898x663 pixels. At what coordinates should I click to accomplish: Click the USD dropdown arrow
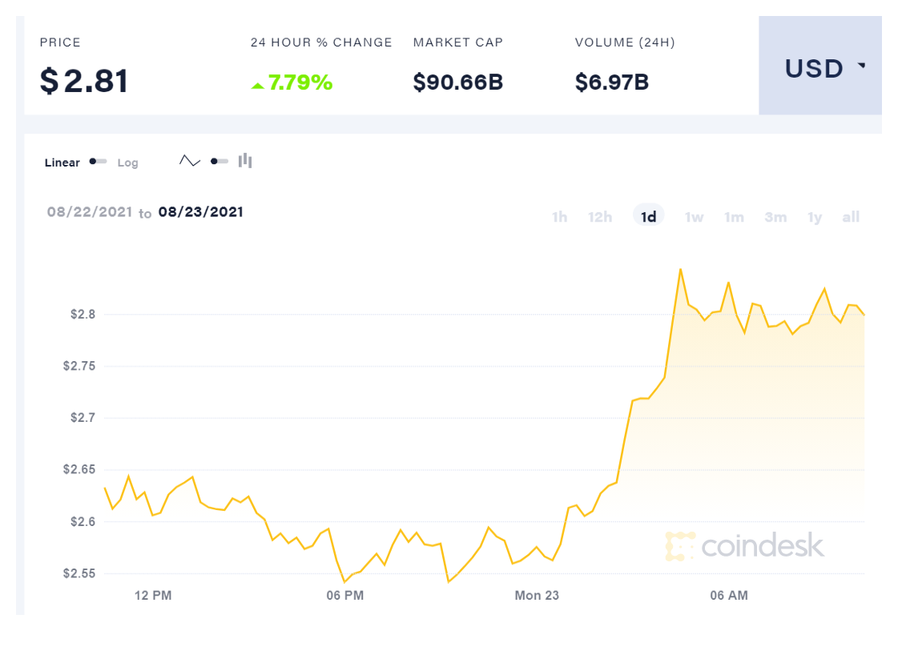(861, 66)
